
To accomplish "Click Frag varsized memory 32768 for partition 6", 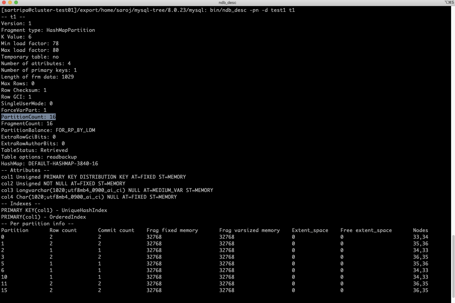I will pyautogui.click(x=227, y=270).
